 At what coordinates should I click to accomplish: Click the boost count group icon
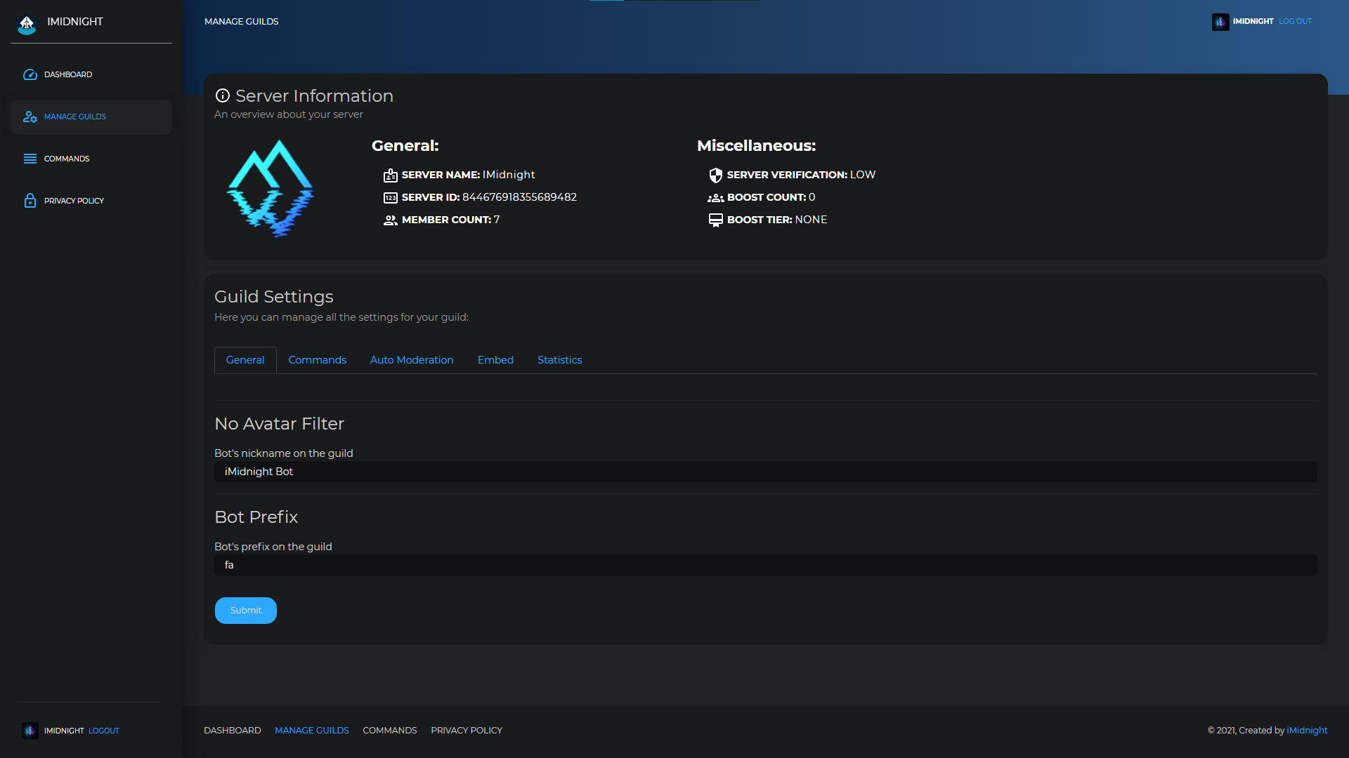716,198
